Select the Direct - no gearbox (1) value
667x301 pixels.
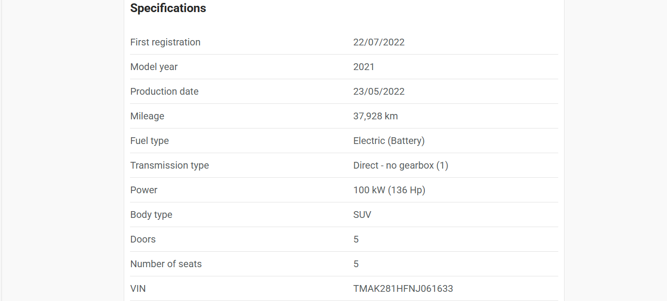pos(401,165)
